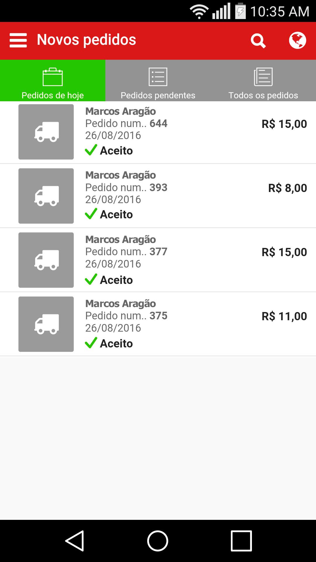Switch to Todos os pedidos tab
This screenshot has height=562, width=316.
[x=263, y=81]
